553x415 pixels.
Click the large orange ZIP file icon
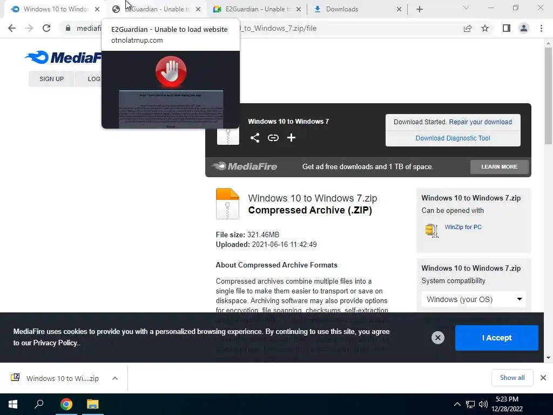click(227, 204)
